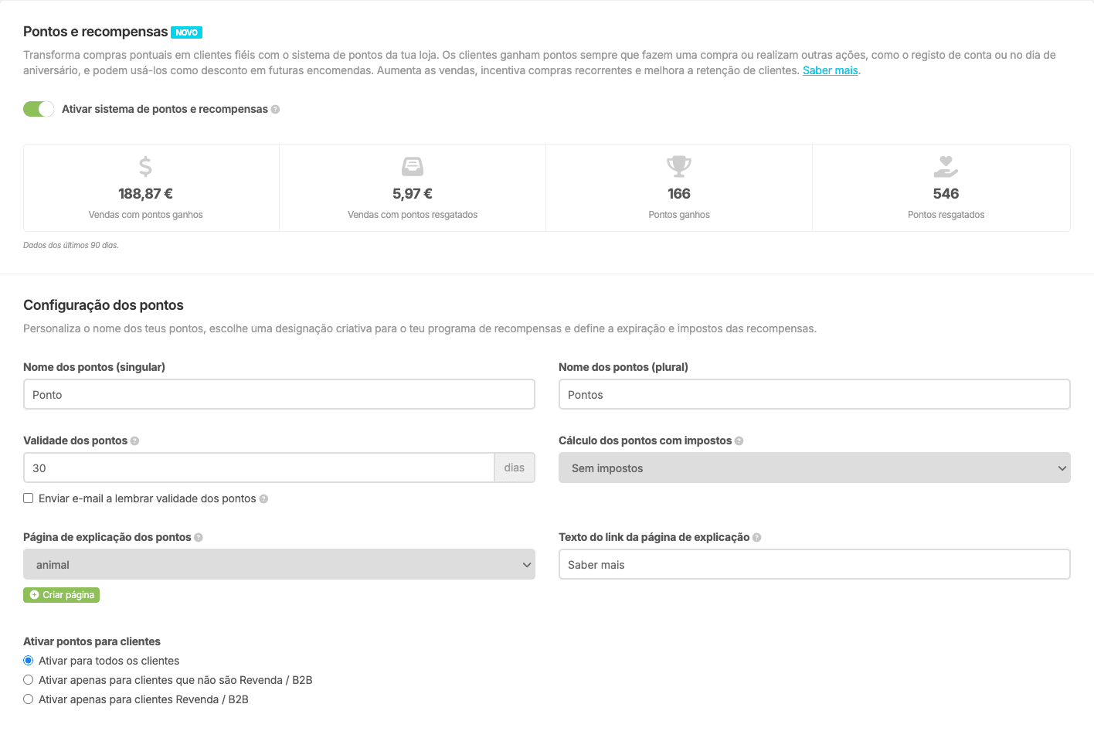Select only non-Revenda / B2B clients option
1094x738 pixels.
[29, 680]
